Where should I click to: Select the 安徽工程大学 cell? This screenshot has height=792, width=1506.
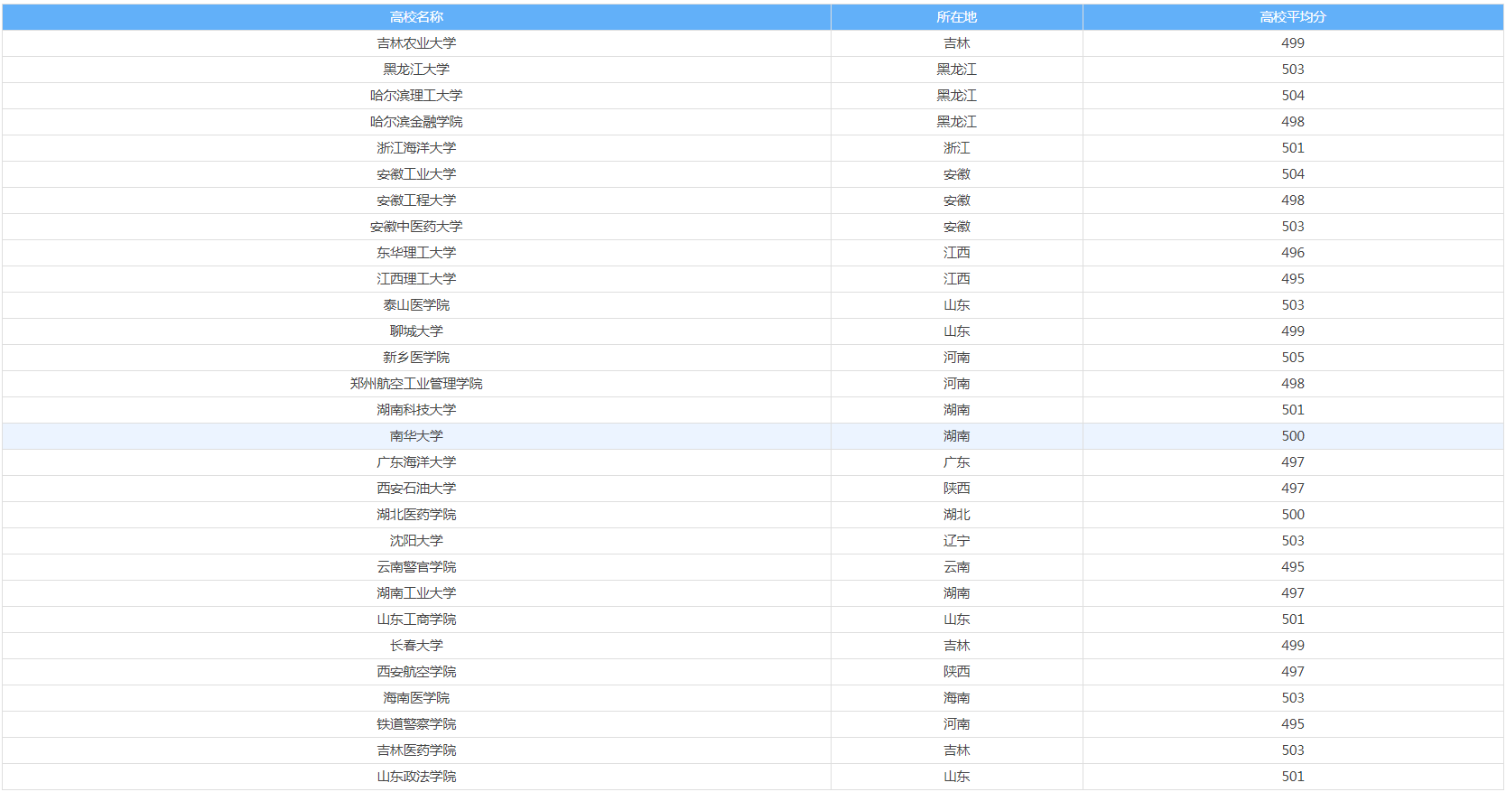coord(416,200)
